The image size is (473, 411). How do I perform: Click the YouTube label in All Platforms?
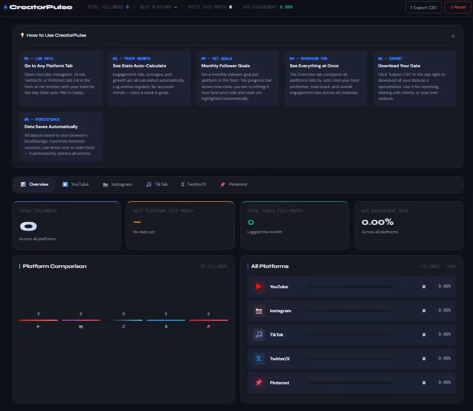[x=279, y=287]
